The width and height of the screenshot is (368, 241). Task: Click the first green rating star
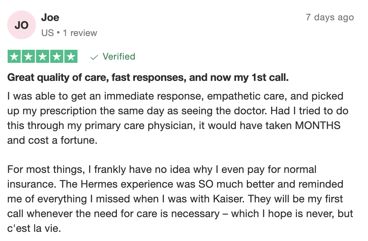14,57
